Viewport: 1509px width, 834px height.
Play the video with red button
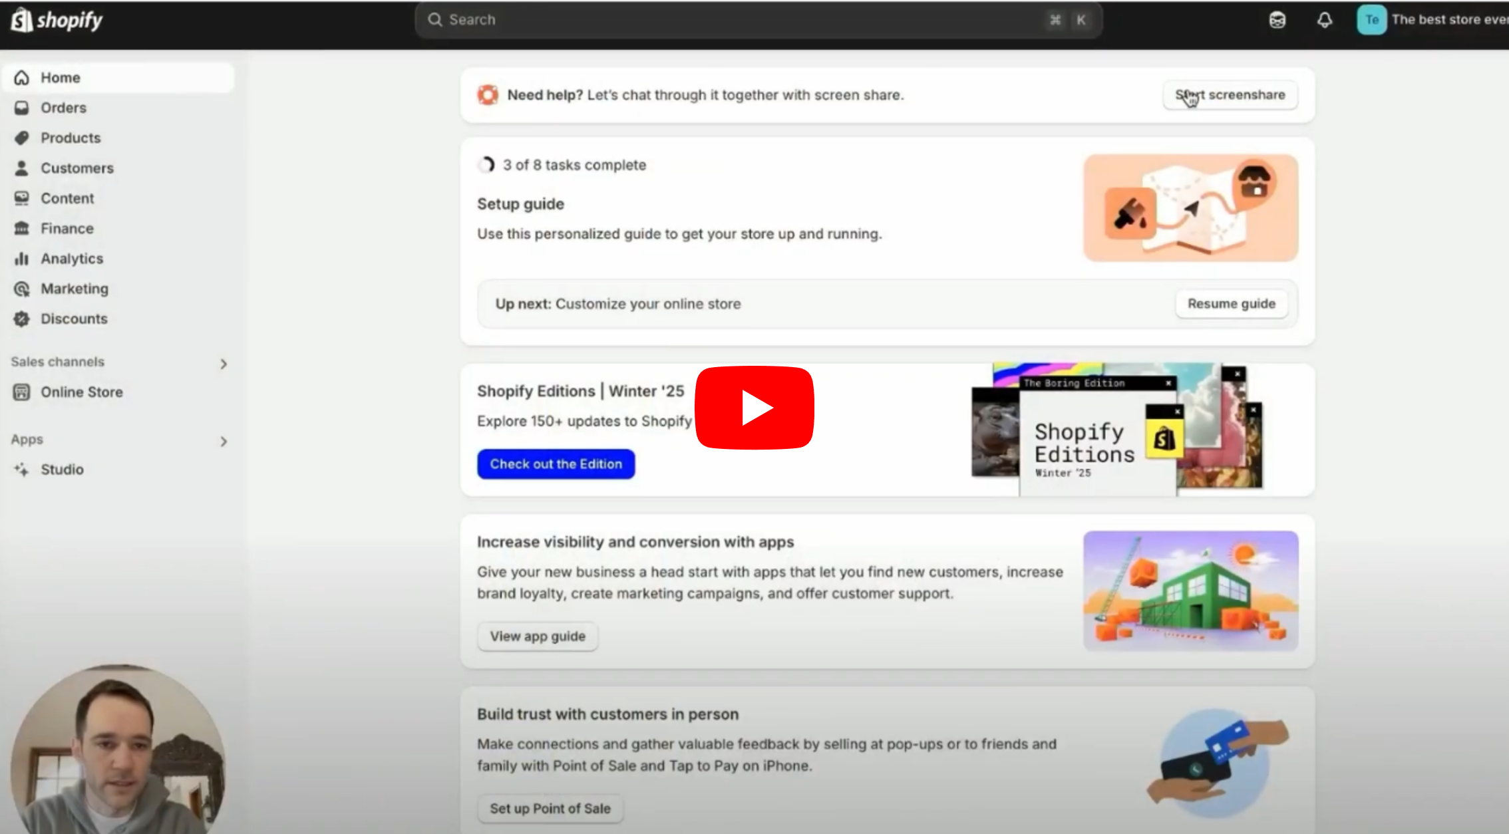point(754,408)
